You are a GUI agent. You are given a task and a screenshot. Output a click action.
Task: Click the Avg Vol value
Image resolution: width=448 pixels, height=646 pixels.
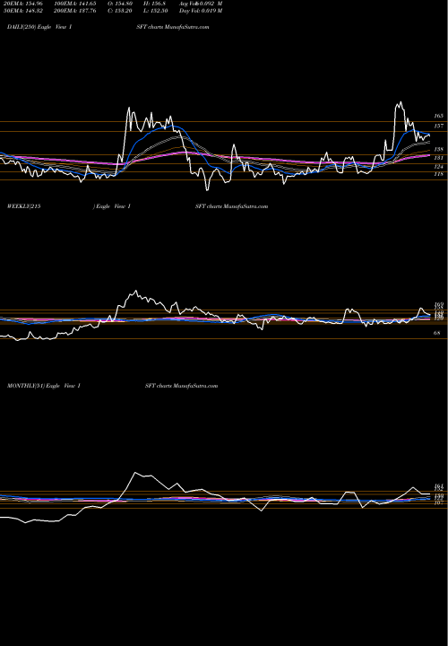[201, 4]
